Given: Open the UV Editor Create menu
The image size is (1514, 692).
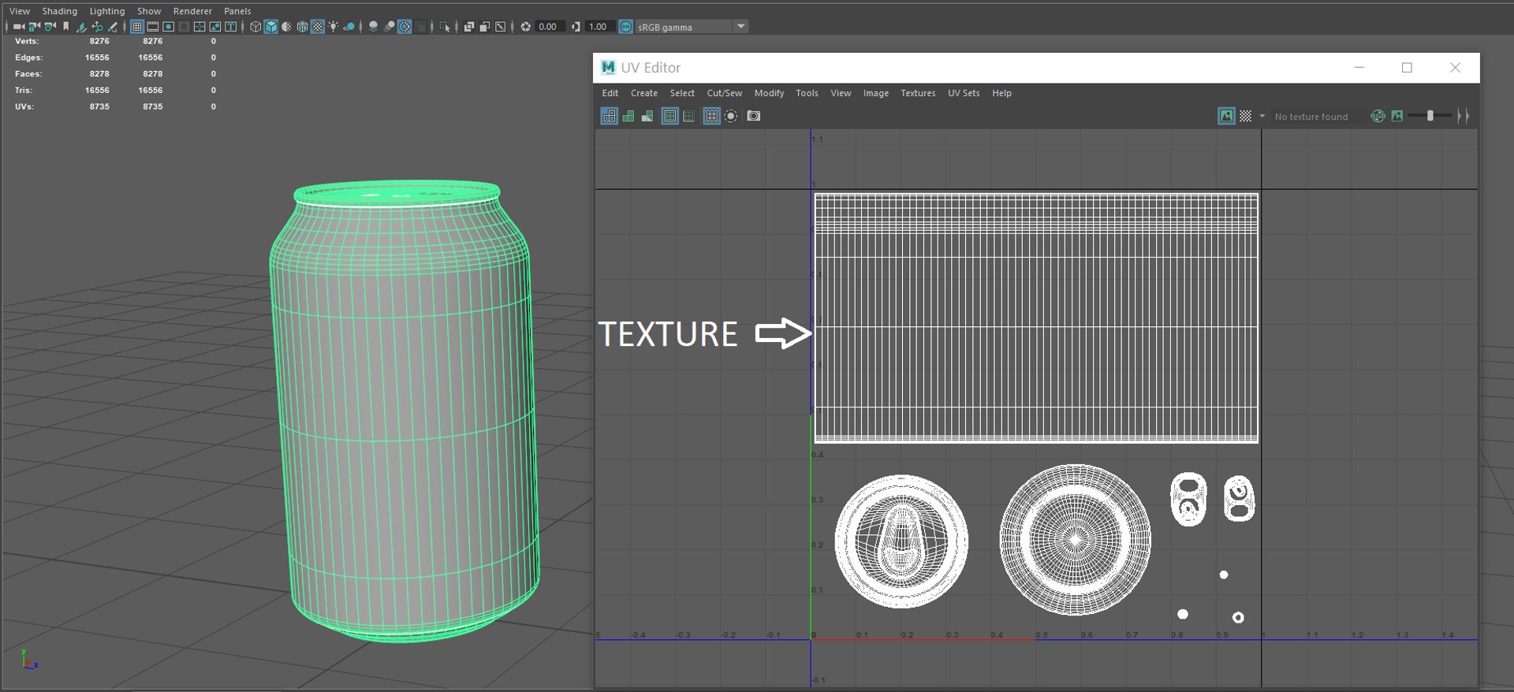Looking at the screenshot, I should 644,93.
